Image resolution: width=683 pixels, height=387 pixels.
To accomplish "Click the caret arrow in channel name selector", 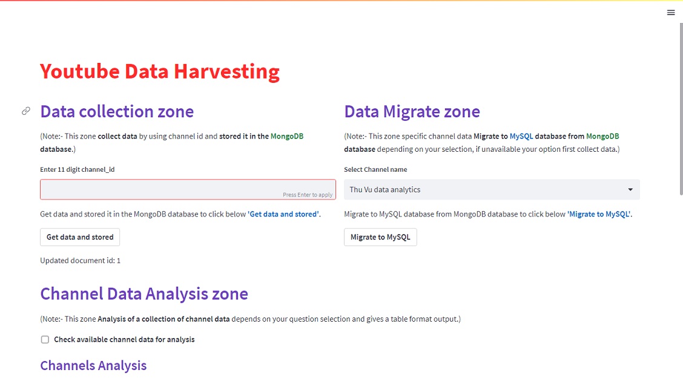I will coord(630,190).
